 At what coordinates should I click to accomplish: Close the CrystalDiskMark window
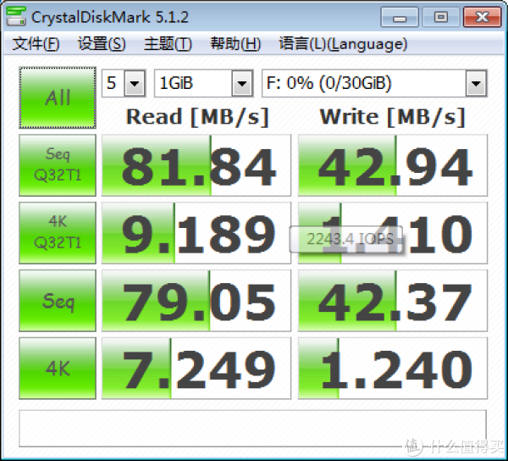pos(483,17)
